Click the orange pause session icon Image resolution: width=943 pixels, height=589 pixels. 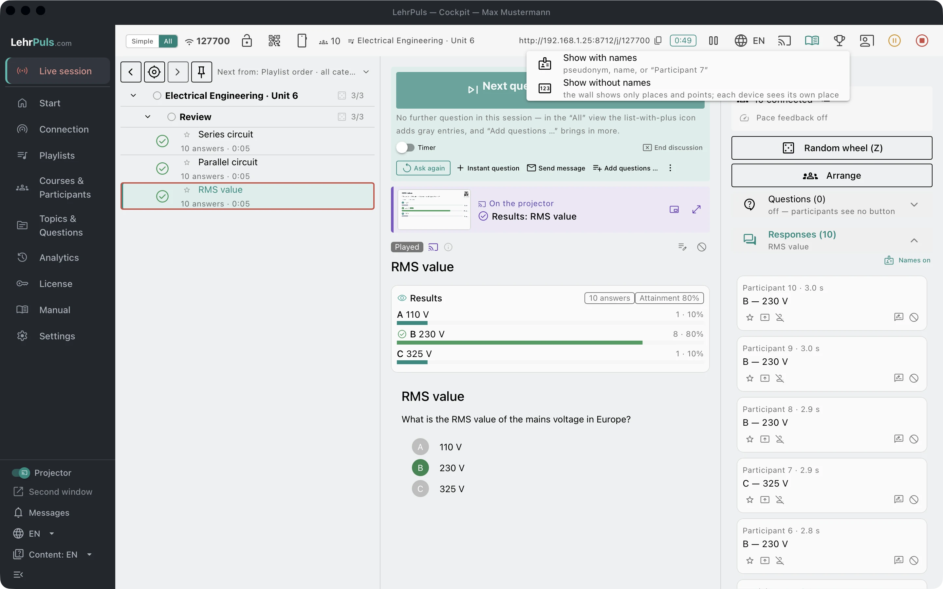(x=894, y=41)
